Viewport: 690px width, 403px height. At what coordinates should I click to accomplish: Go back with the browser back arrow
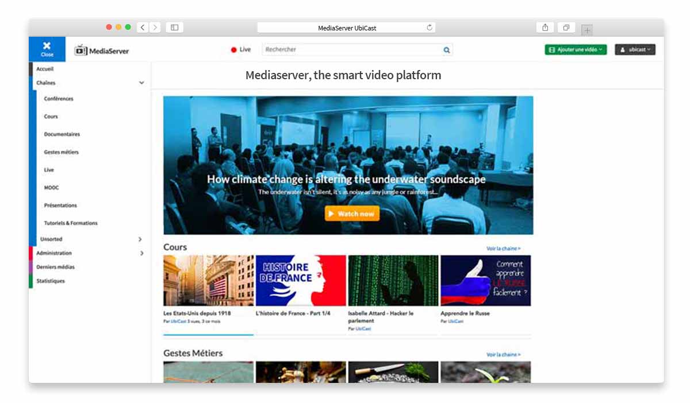143,28
